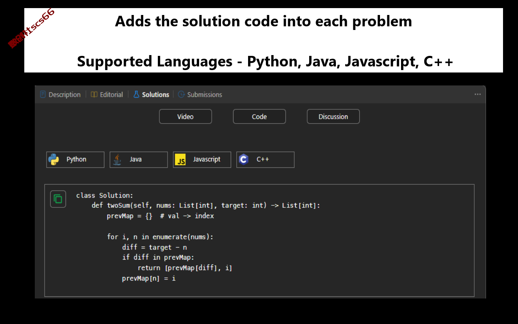Viewport: 518px width, 324px height.
Task: Choose Java as the solution language
Action: 138,160
